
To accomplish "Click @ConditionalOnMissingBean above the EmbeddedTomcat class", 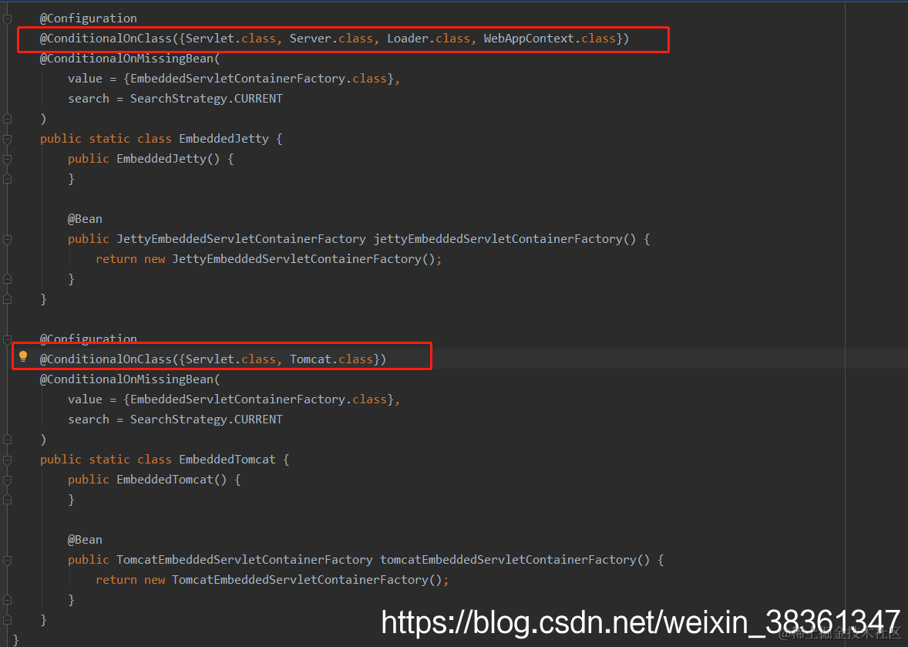I will click(127, 379).
